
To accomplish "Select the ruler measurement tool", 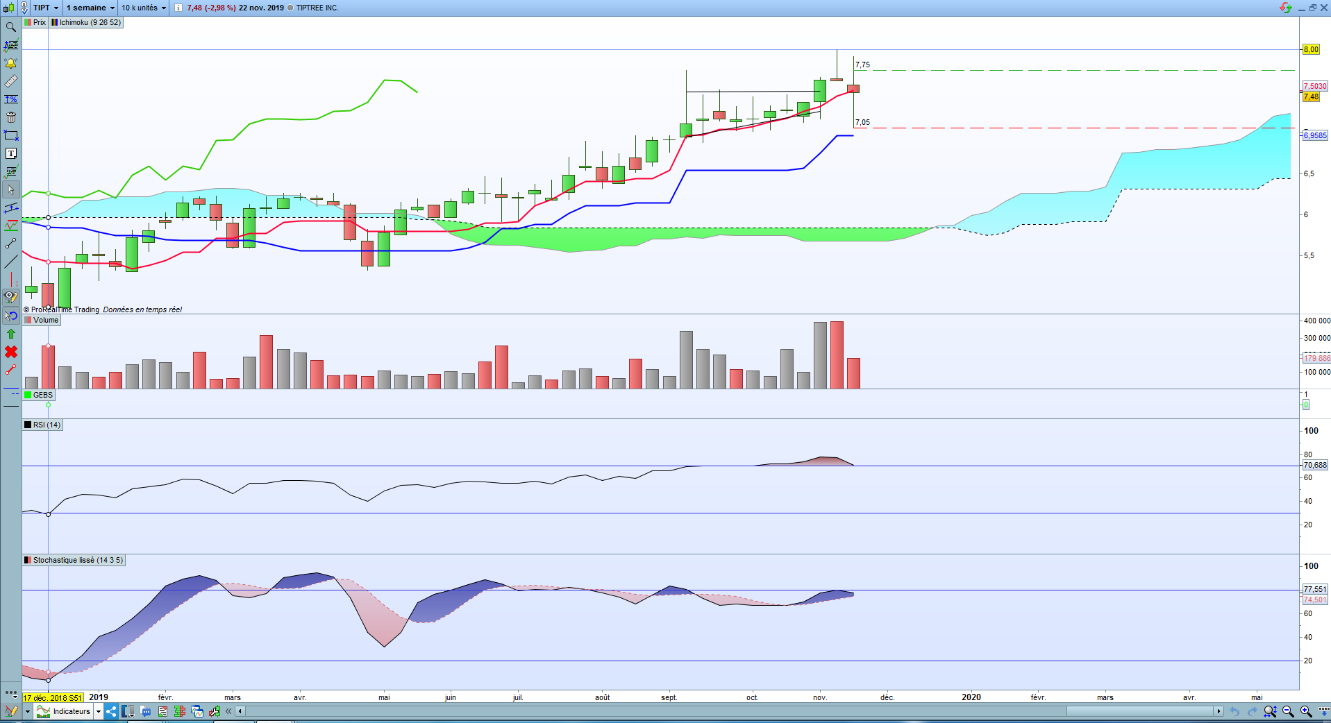I will click(10, 81).
